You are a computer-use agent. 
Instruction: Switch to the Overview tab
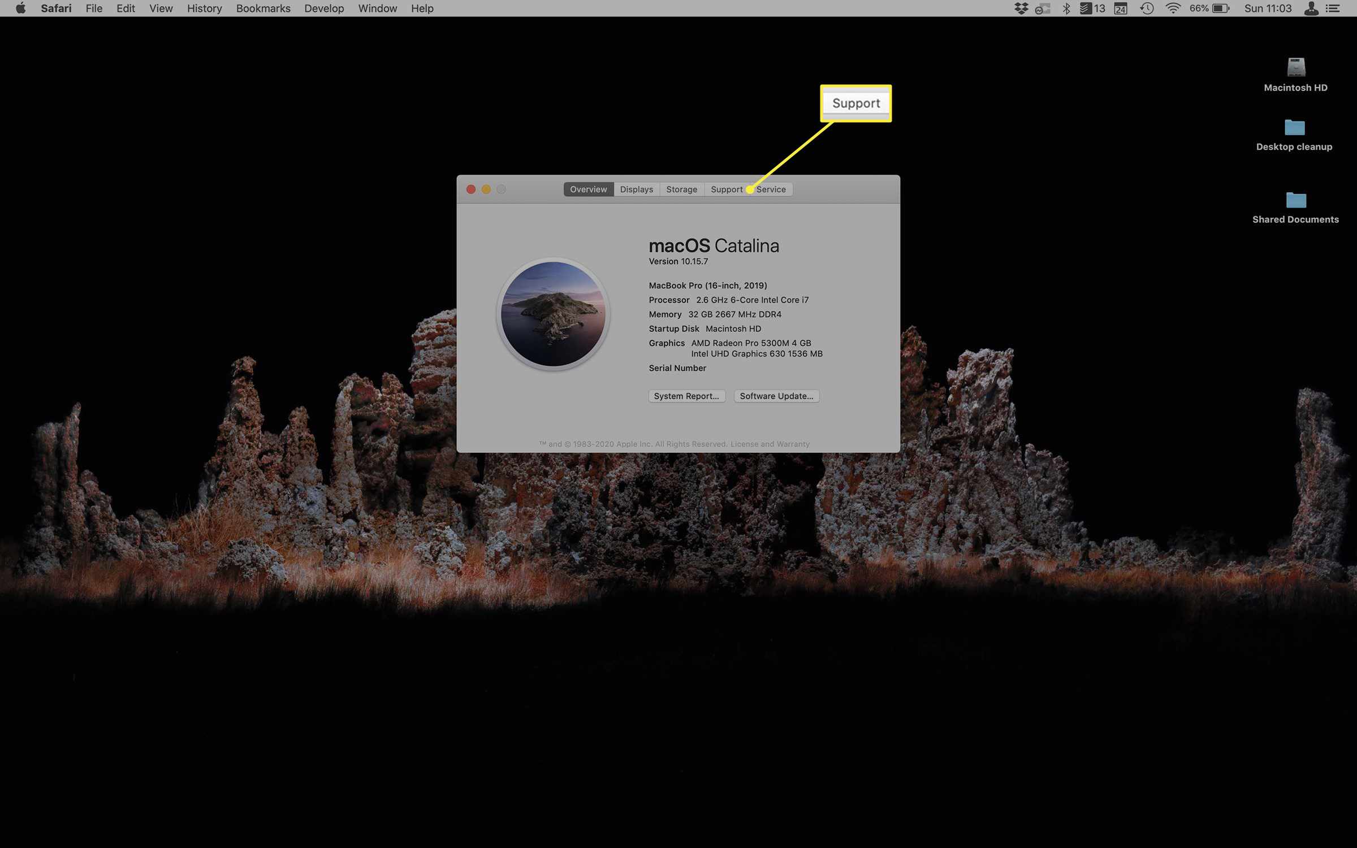pos(588,189)
